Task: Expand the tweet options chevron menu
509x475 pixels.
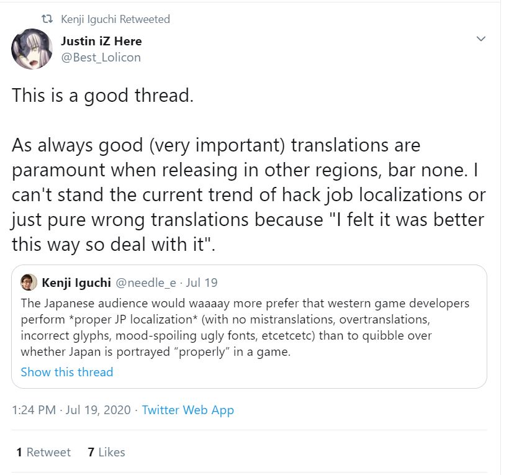Action: 480,39
